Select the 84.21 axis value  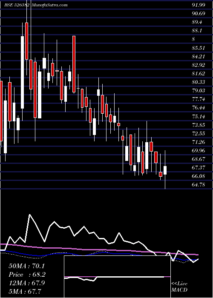[x=199, y=57]
